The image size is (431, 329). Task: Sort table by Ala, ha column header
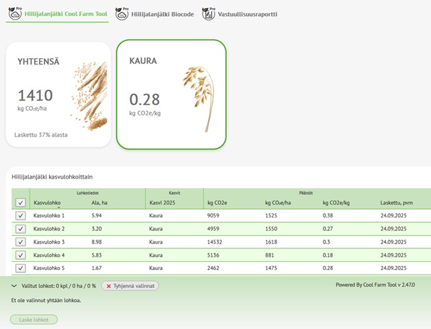(100, 203)
